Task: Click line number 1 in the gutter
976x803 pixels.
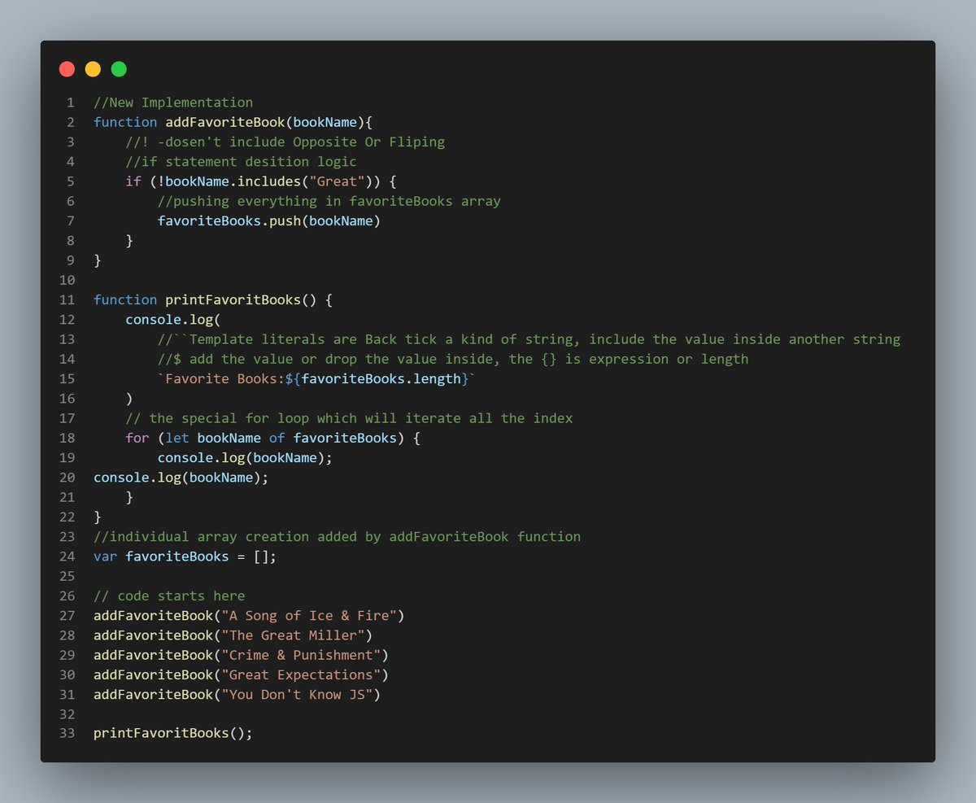Action: pos(71,103)
